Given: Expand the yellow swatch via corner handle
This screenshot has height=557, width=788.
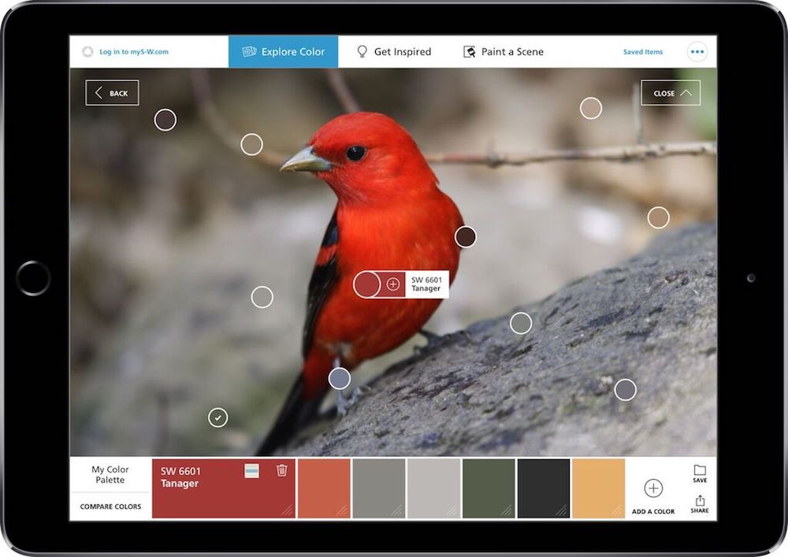Looking at the screenshot, I should (617, 511).
